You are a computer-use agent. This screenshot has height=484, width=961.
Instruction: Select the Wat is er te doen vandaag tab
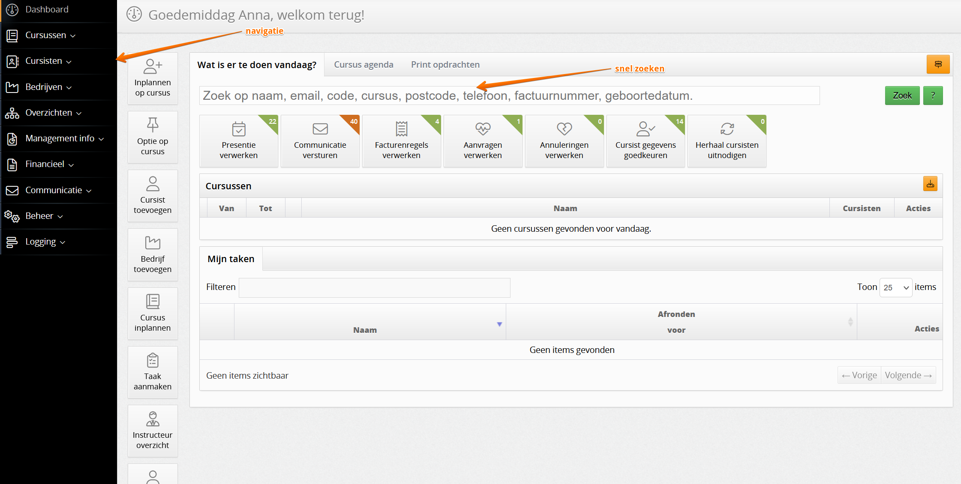click(x=257, y=65)
